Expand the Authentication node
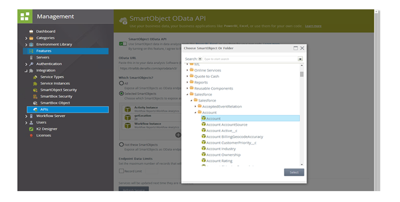 click(x=26, y=64)
